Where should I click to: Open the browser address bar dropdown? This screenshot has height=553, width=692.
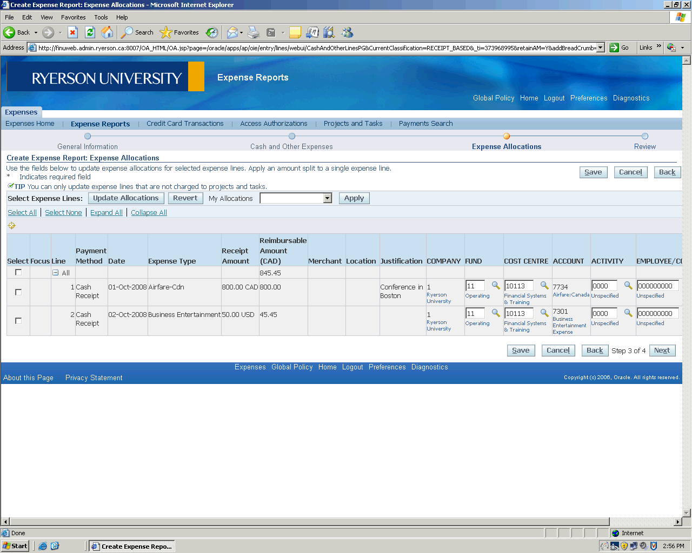coord(600,48)
